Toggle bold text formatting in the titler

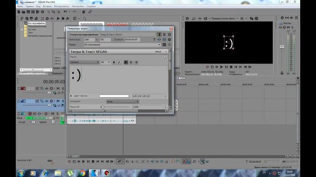click(x=114, y=62)
